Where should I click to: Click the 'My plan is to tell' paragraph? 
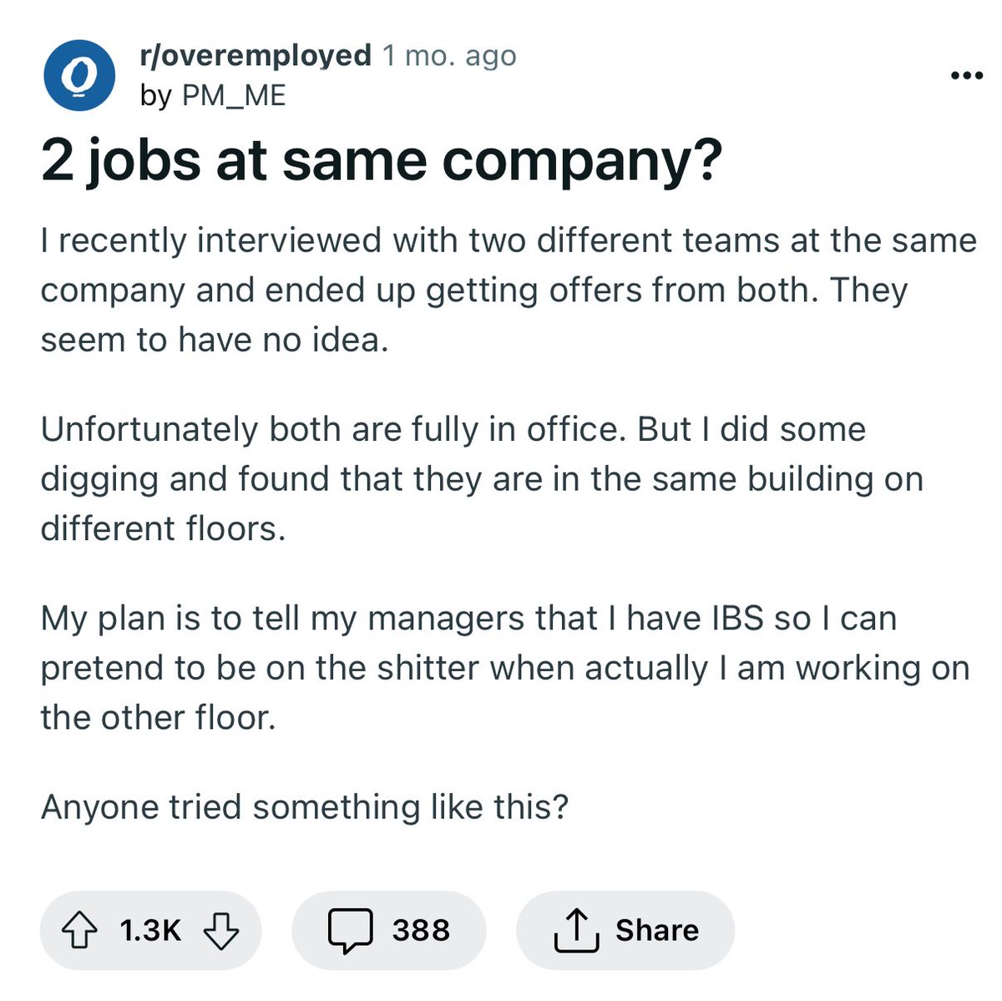505,668
